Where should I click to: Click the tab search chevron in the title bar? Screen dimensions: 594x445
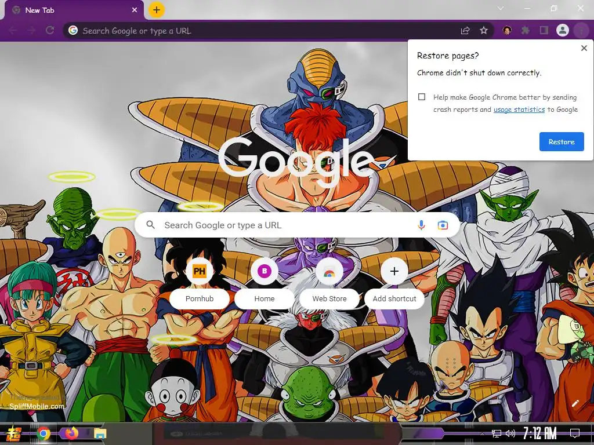(x=501, y=8)
